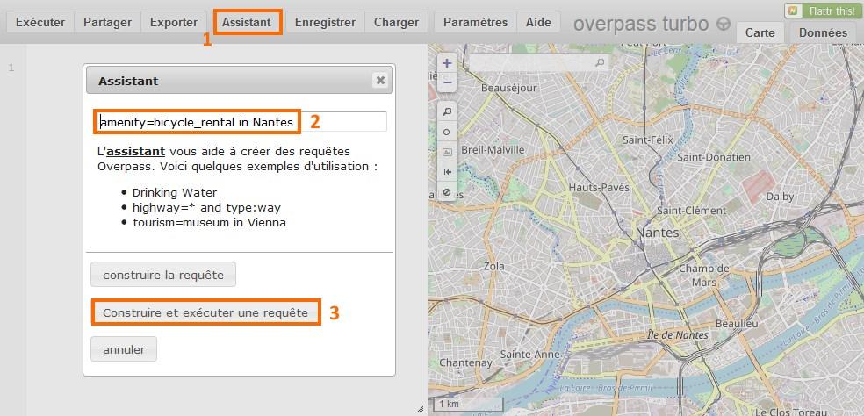Click the assistant query input field
This screenshot has width=864, height=416.
click(x=240, y=122)
